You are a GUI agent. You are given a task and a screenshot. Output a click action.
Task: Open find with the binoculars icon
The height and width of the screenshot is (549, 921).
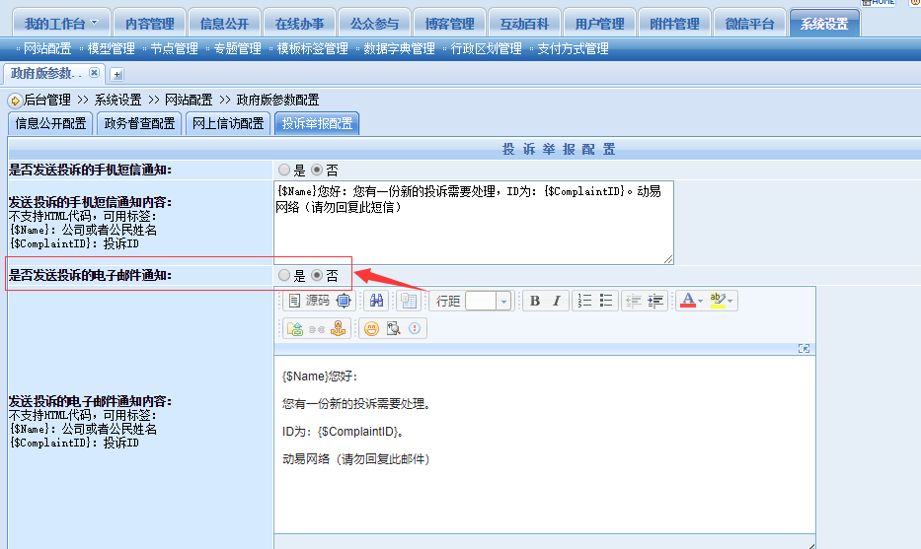(376, 301)
